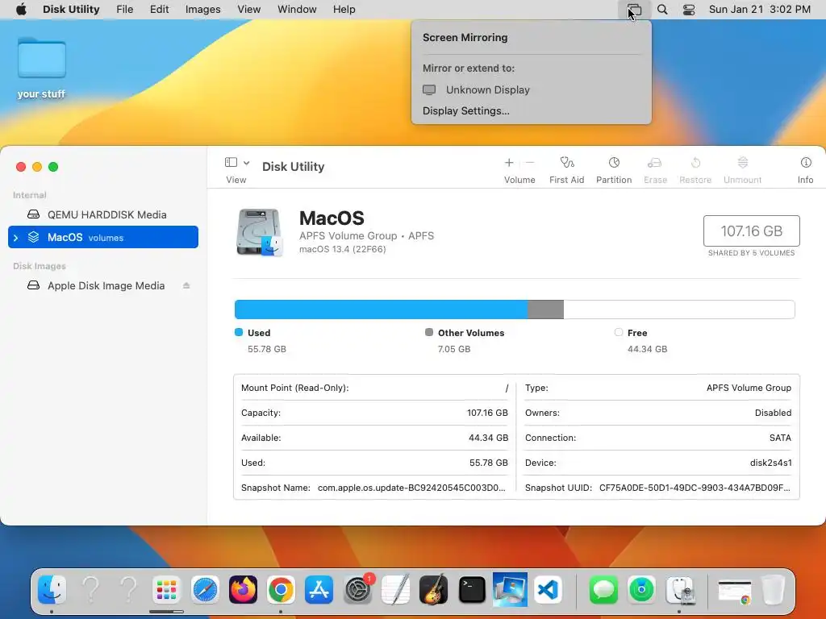This screenshot has height=619, width=826.
Task: Click the 'SHARED BY 5 VOLUMES' label
Action: tap(751, 253)
